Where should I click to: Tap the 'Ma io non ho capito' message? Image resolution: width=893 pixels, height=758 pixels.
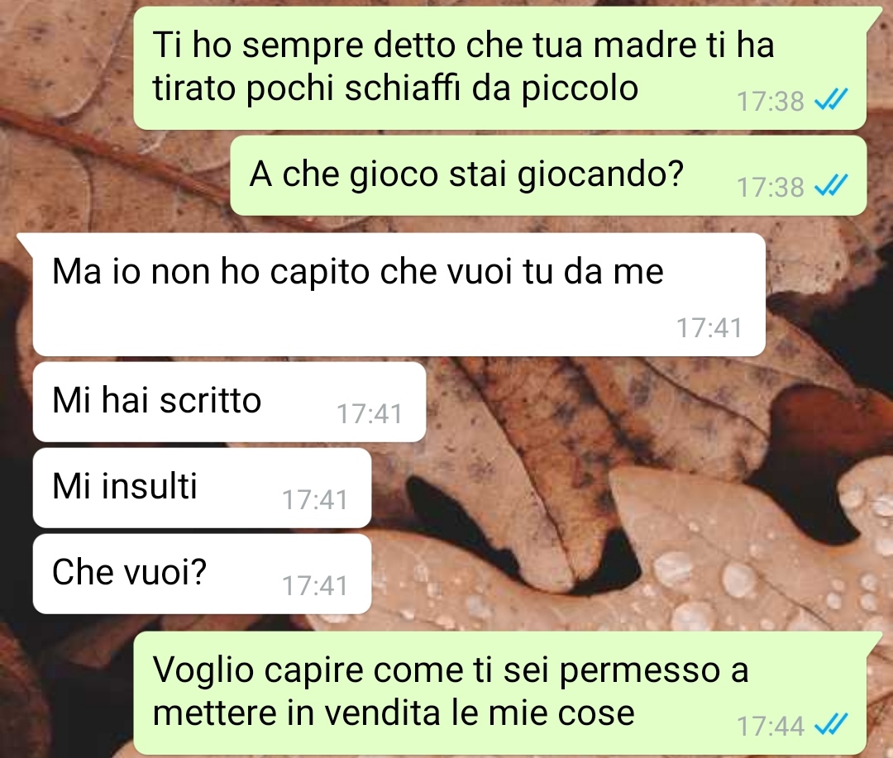[x=399, y=294]
